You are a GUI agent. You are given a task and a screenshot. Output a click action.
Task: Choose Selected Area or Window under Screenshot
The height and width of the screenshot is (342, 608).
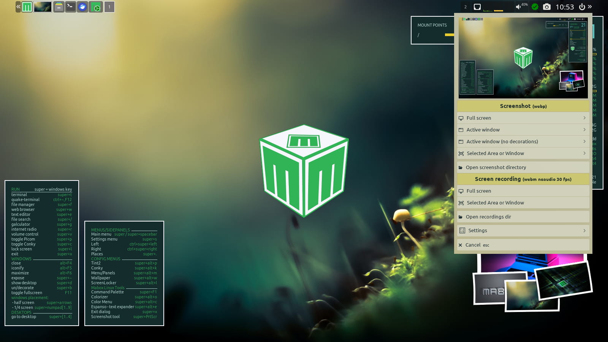pyautogui.click(x=495, y=154)
